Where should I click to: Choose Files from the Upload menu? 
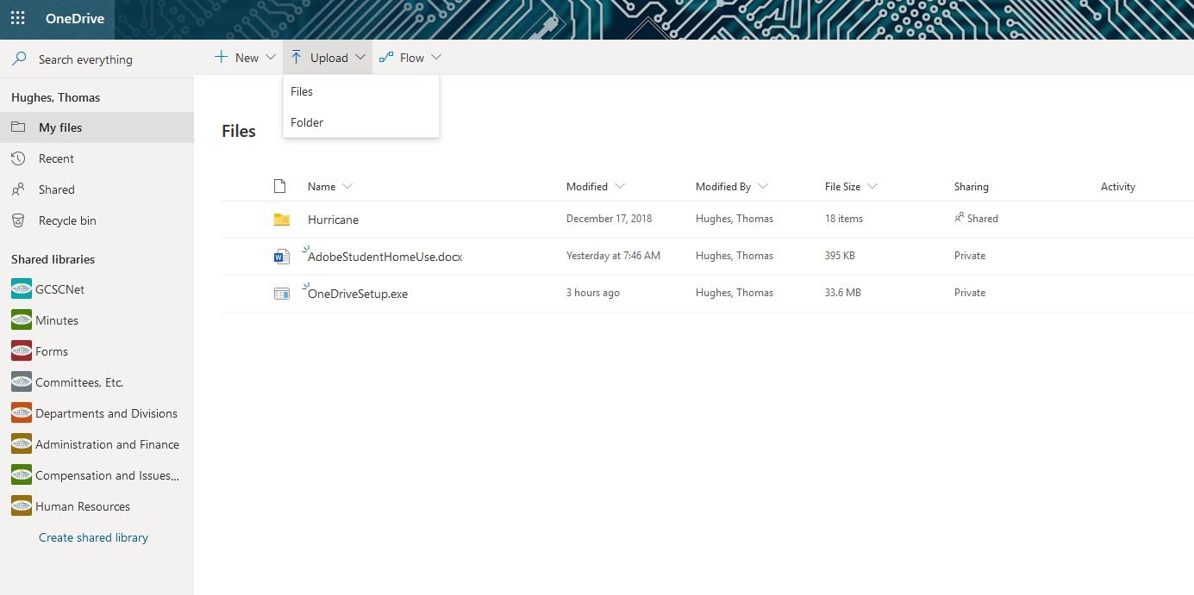click(361, 91)
